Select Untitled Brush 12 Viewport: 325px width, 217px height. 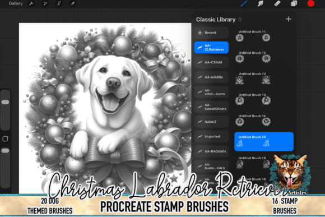(264, 57)
